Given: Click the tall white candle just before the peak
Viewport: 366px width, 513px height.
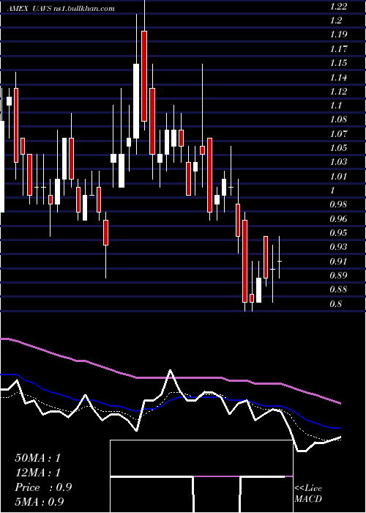Looking at the screenshot, I should coord(136,101).
